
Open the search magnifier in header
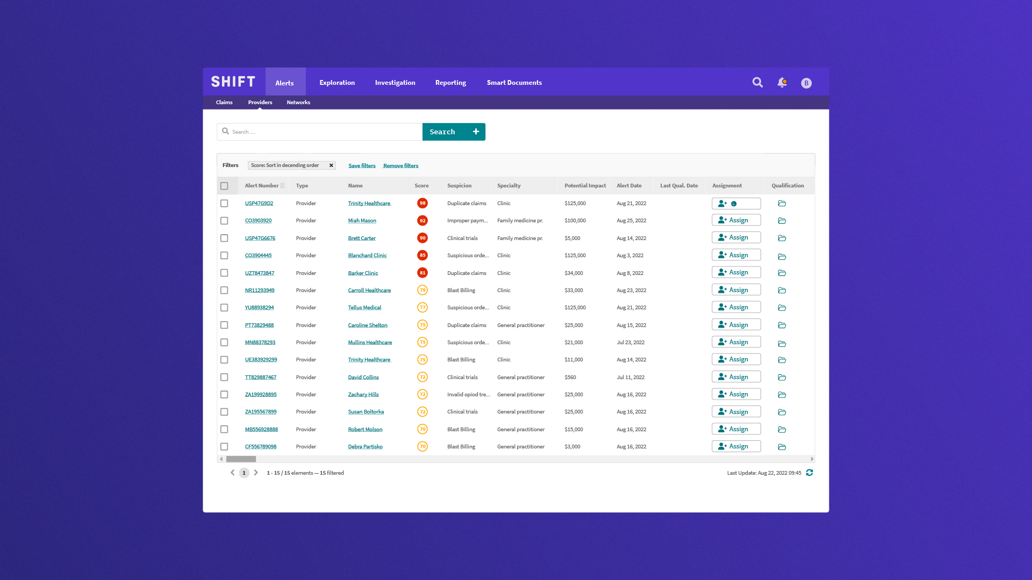click(757, 82)
